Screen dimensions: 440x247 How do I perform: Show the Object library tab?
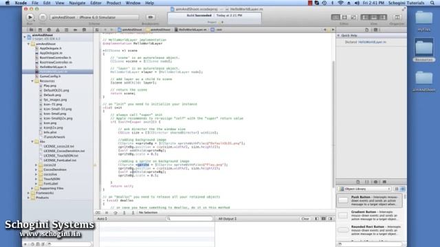pyautogui.click(x=375, y=182)
